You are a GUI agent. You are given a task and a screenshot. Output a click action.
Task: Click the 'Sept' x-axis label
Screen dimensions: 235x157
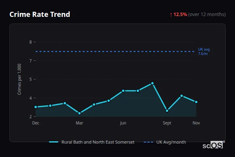click(x=167, y=123)
